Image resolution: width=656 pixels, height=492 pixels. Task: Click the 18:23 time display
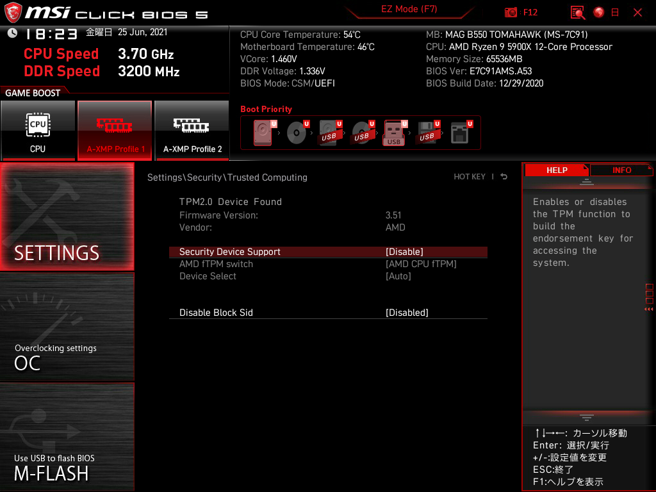pyautogui.click(x=51, y=33)
